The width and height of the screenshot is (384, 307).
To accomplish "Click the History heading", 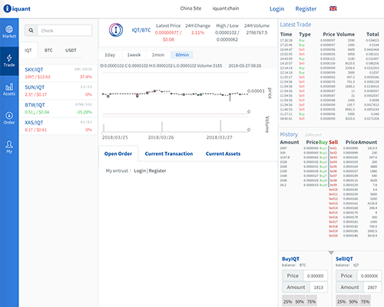I will click(289, 134).
